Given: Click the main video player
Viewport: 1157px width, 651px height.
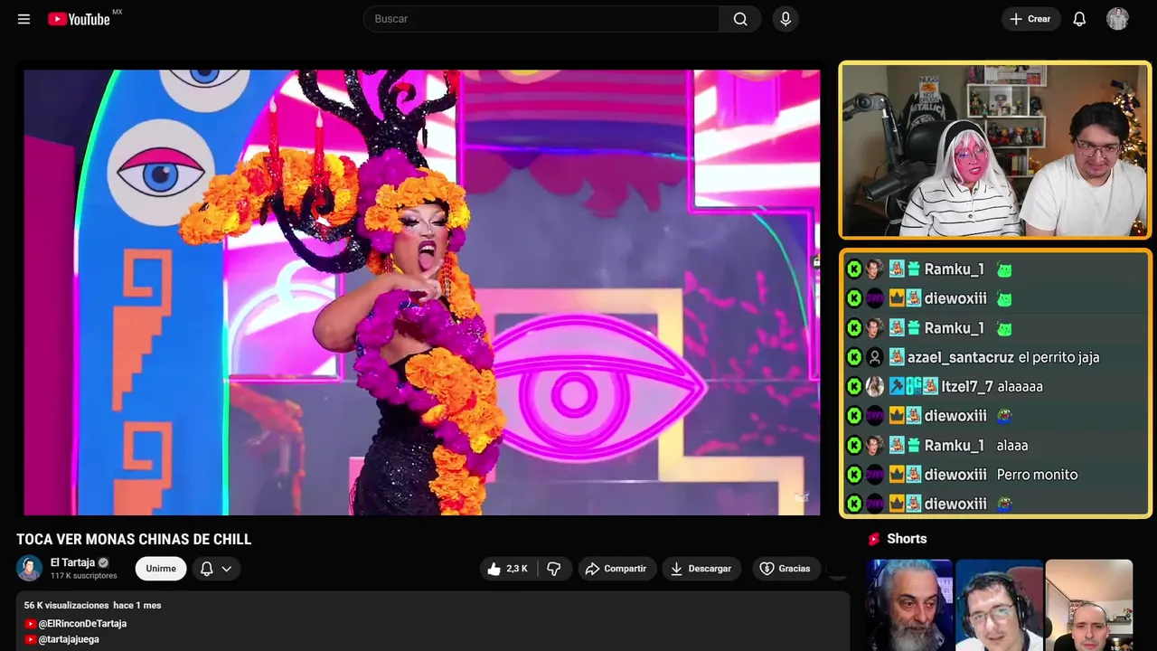Looking at the screenshot, I should (422, 292).
